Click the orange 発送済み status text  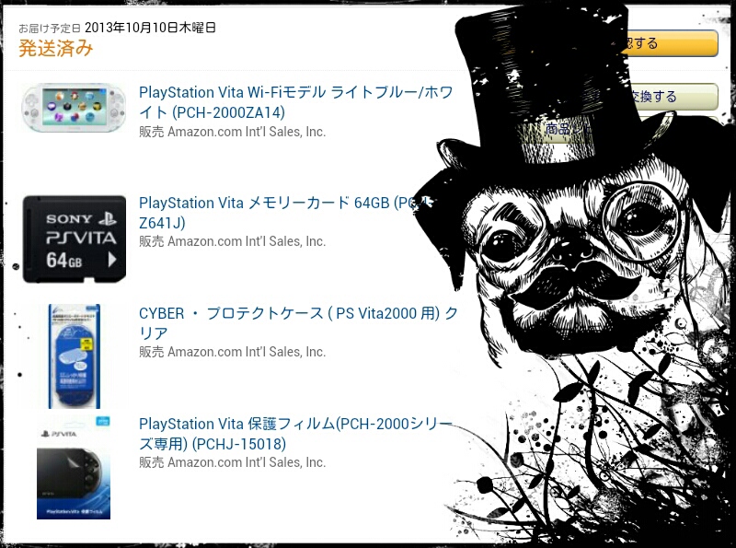pyautogui.click(x=56, y=49)
